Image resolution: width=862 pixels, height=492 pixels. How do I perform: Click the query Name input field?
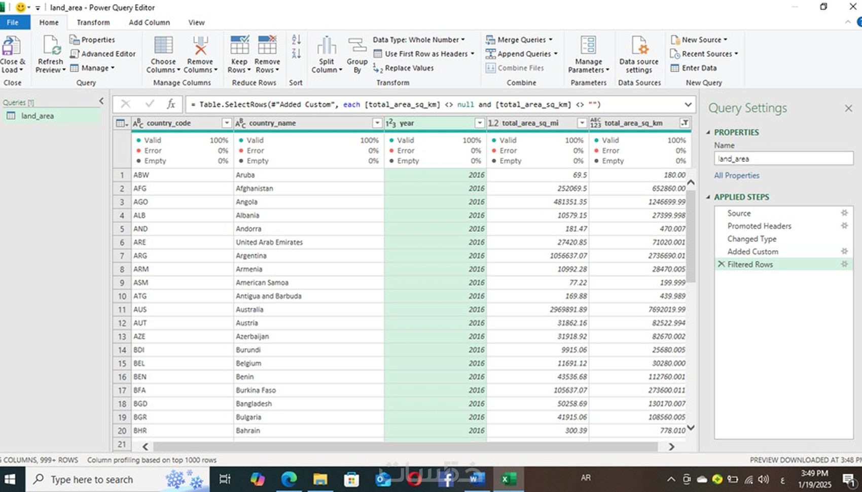783,159
